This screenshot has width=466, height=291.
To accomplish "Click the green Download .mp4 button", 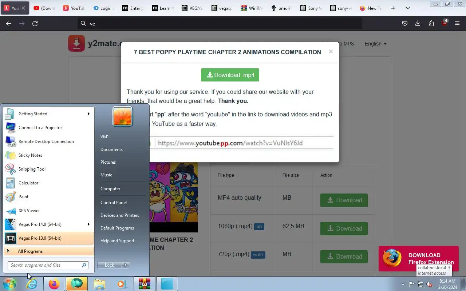I will [230, 75].
